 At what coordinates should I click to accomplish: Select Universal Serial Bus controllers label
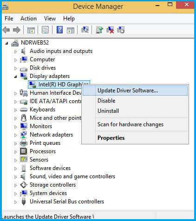67,201
